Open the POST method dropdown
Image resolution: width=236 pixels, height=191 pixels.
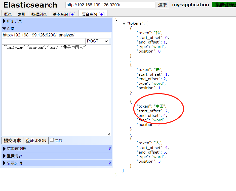97,41
